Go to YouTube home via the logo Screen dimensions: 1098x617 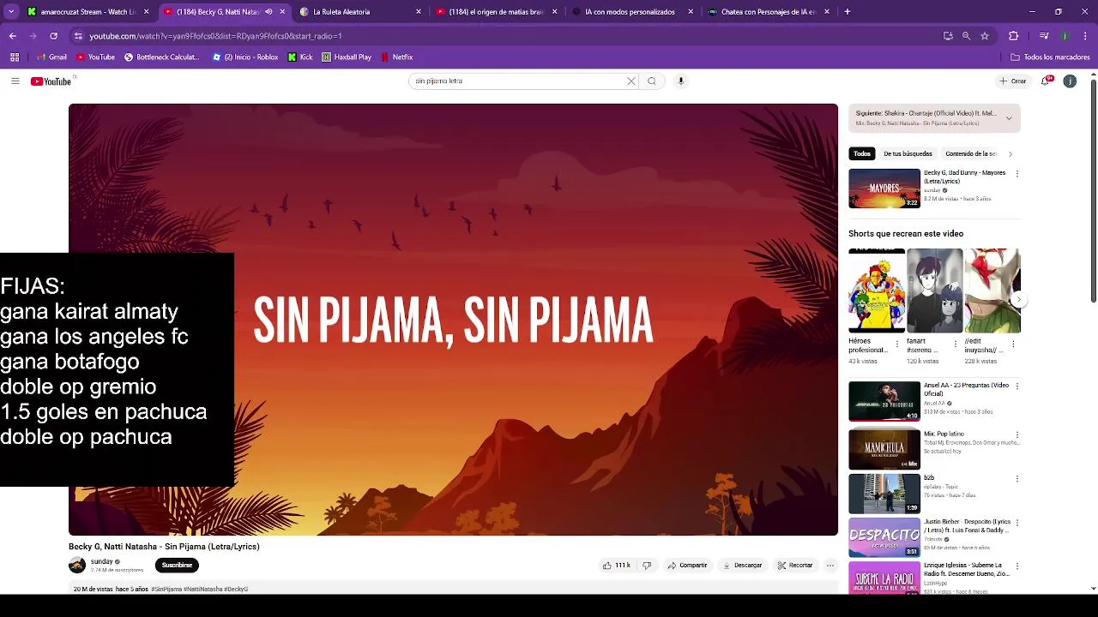click(x=51, y=81)
